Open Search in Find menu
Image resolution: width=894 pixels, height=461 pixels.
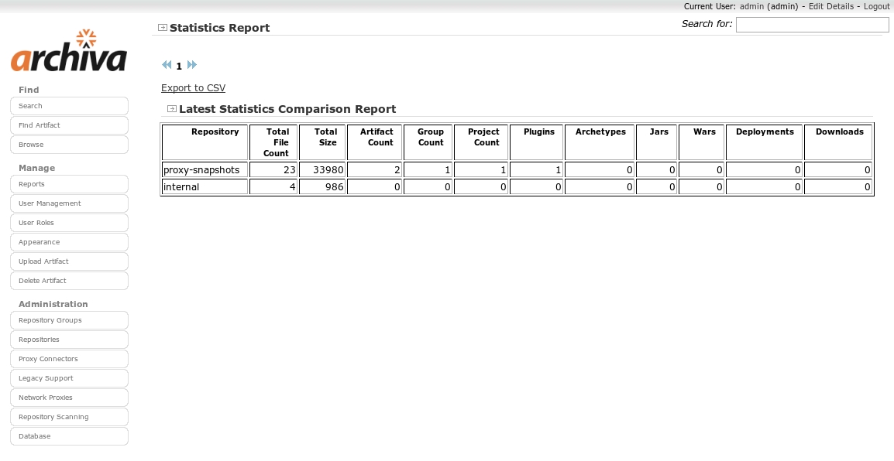pos(69,106)
